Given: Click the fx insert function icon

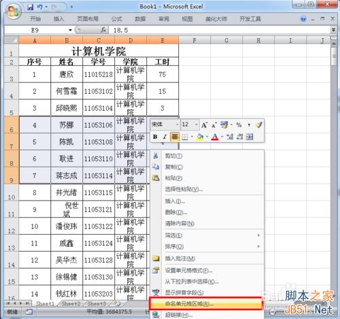Looking at the screenshot, I should coord(103,30).
